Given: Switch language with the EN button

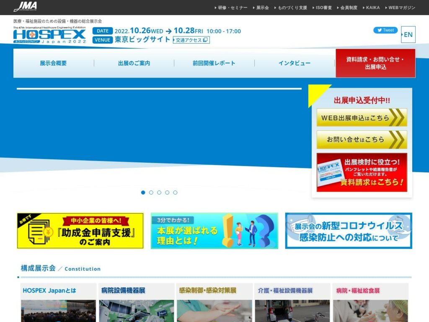Looking at the screenshot, I should [408, 34].
